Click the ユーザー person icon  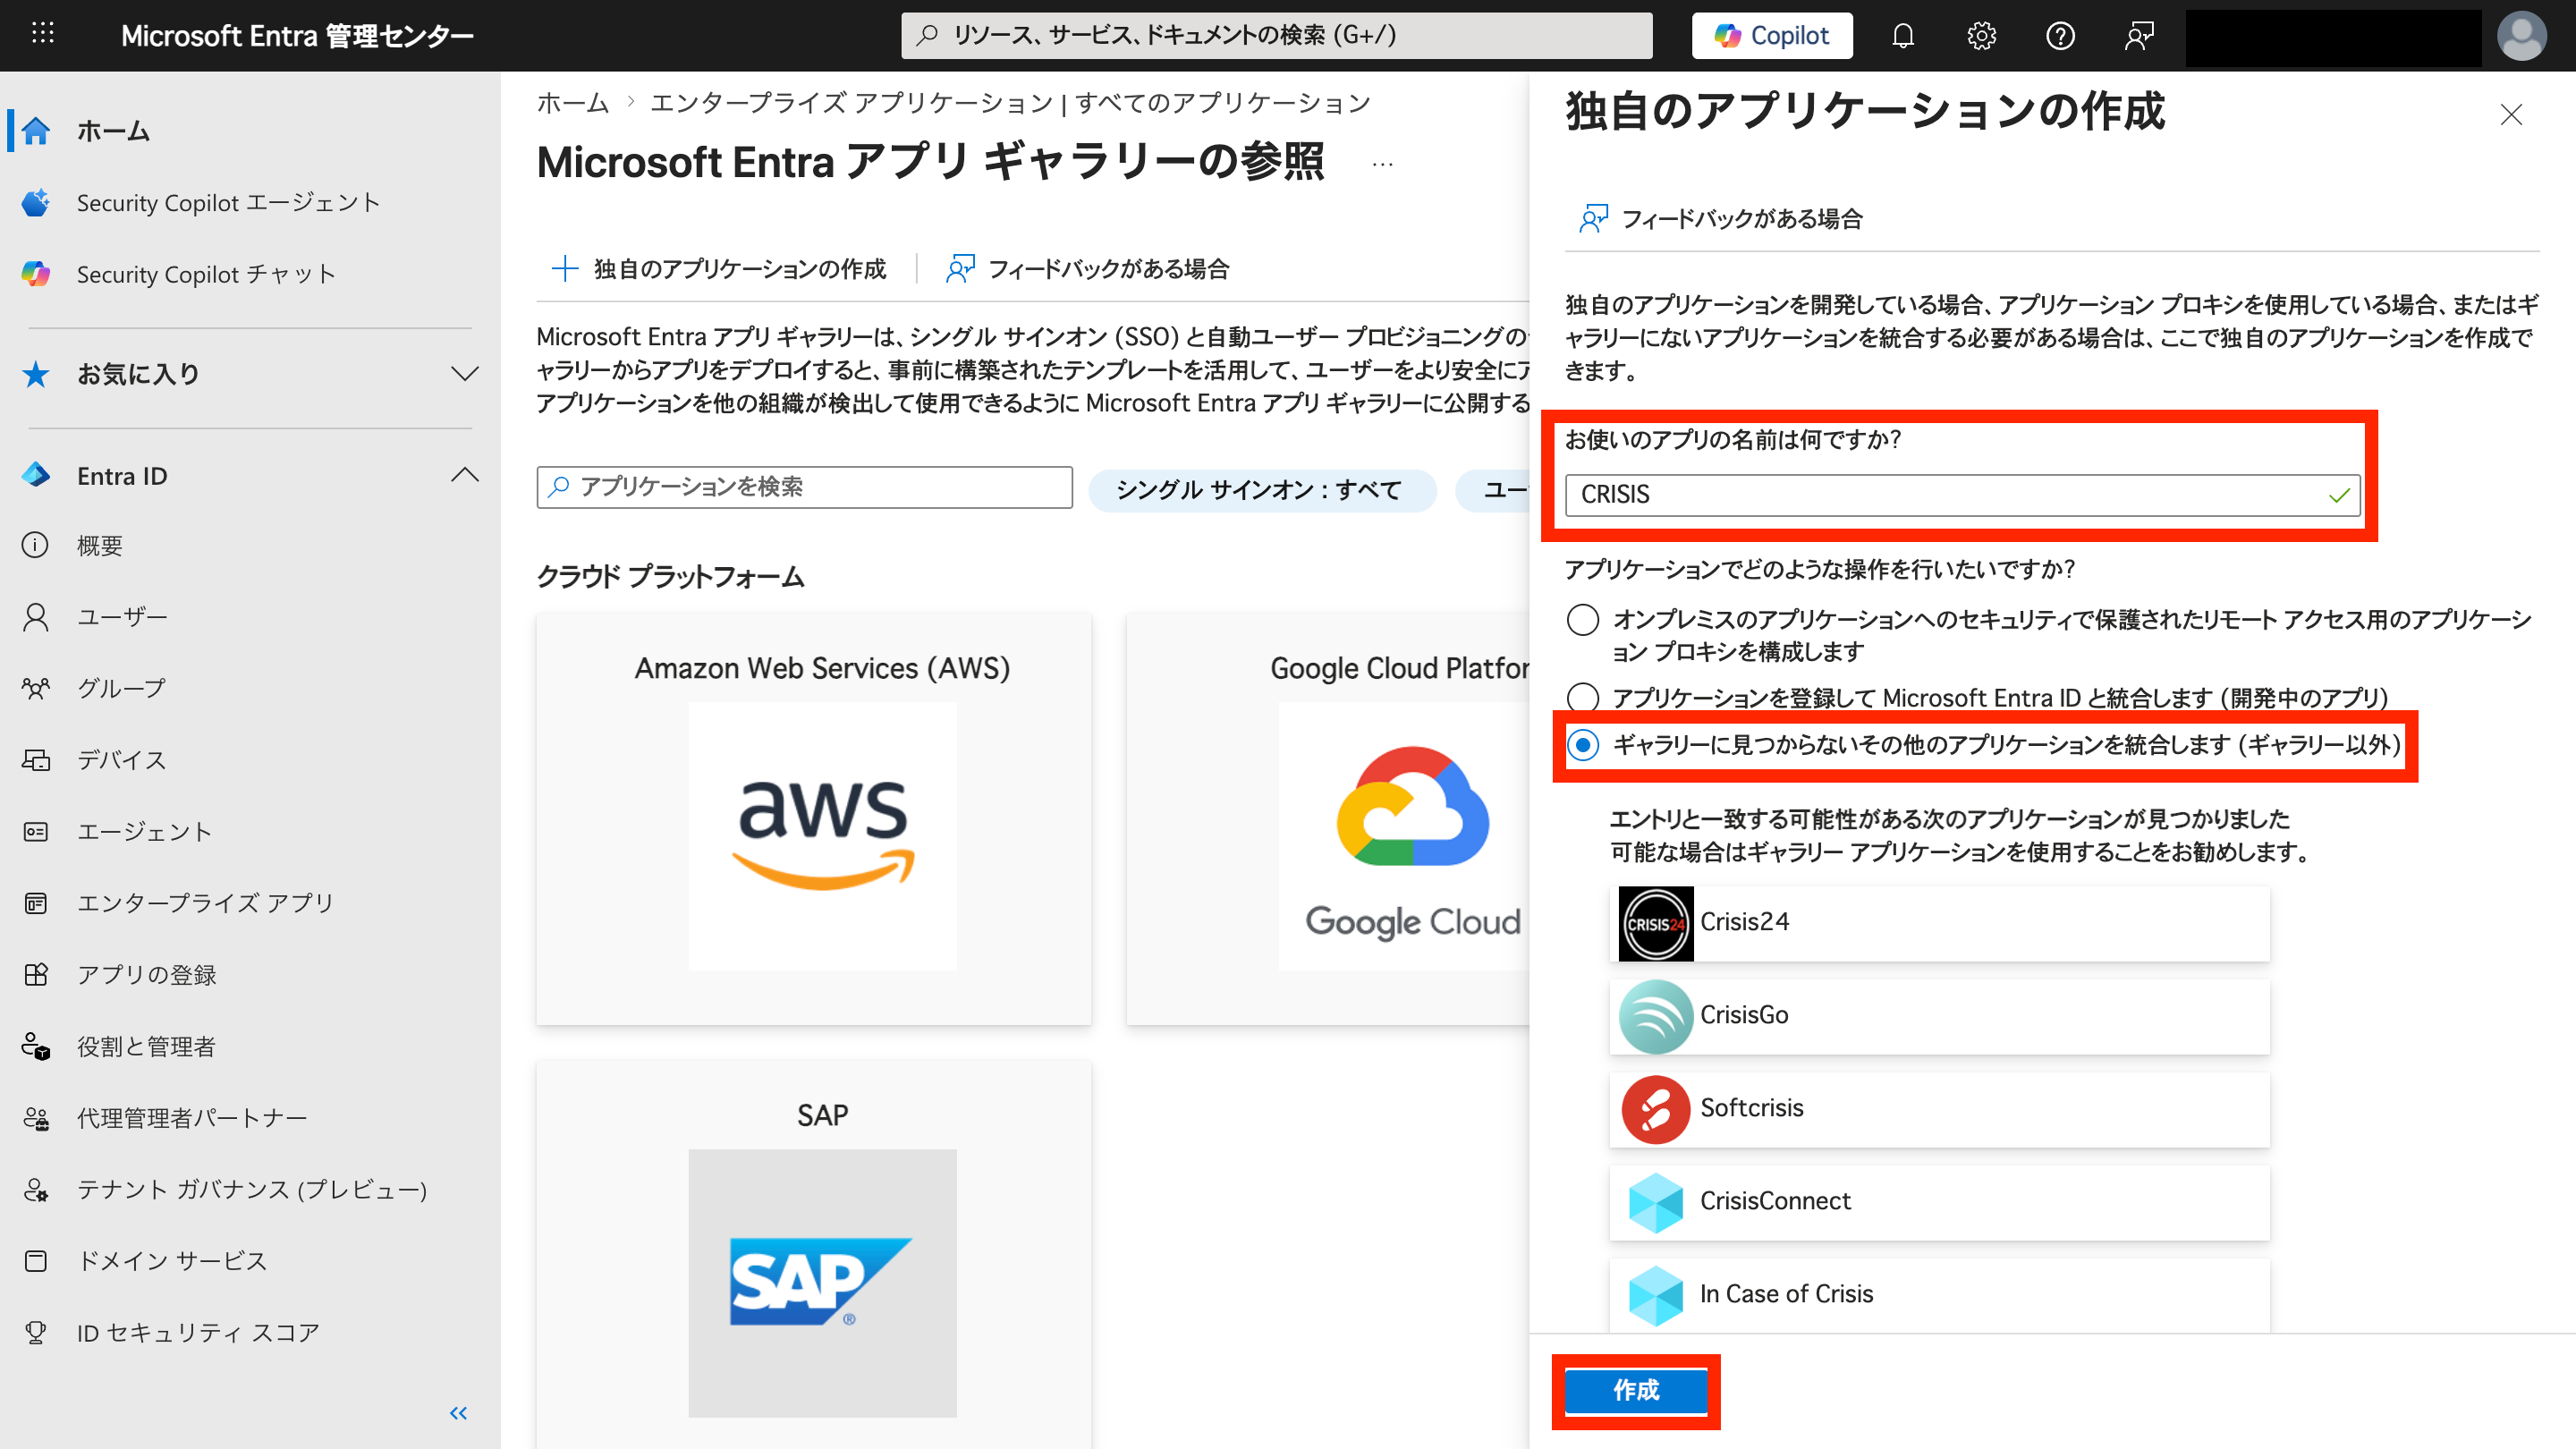point(36,617)
